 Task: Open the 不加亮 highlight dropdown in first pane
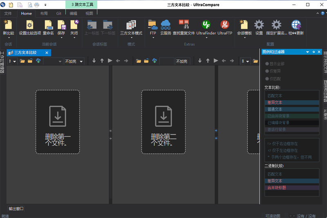(74, 61)
